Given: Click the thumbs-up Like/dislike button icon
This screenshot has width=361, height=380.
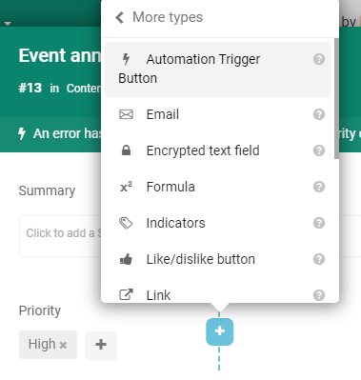Looking at the screenshot, I should tap(126, 259).
